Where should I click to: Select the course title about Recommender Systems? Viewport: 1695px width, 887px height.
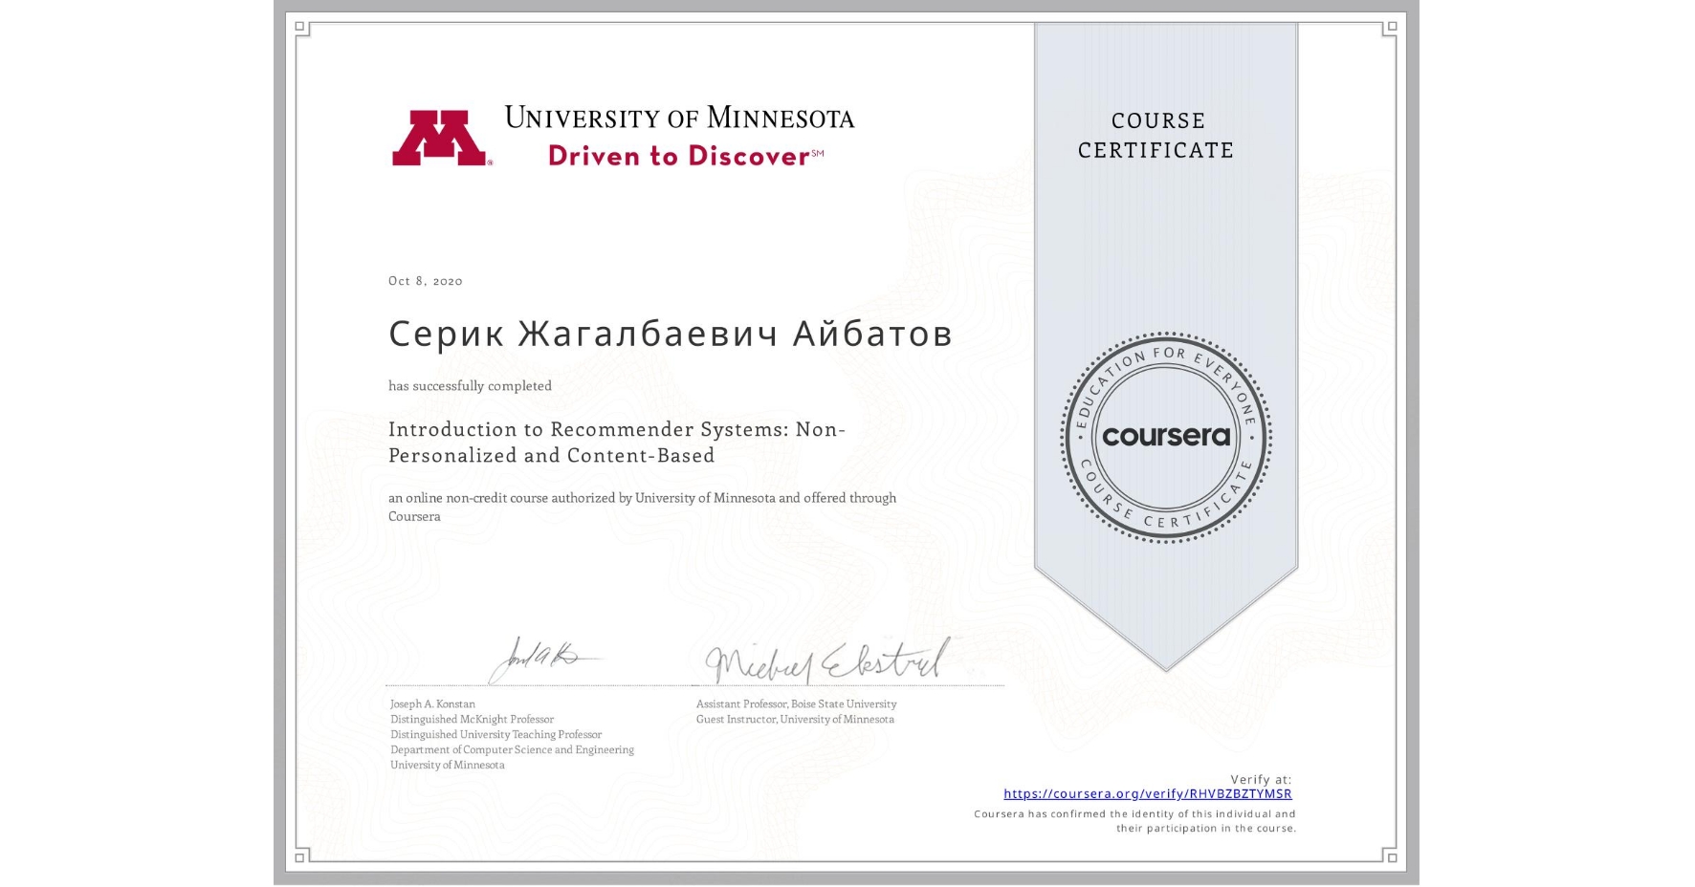618,443
